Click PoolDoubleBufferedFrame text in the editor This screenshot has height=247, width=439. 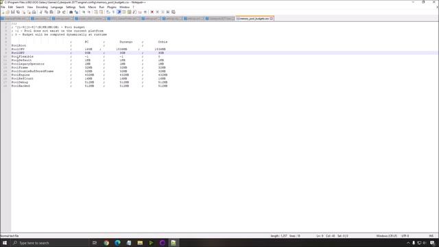coord(32,71)
